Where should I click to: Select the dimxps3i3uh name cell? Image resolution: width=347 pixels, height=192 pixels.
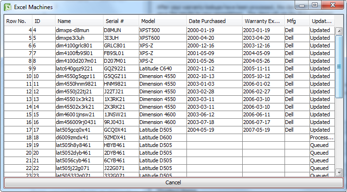[x=79, y=38]
